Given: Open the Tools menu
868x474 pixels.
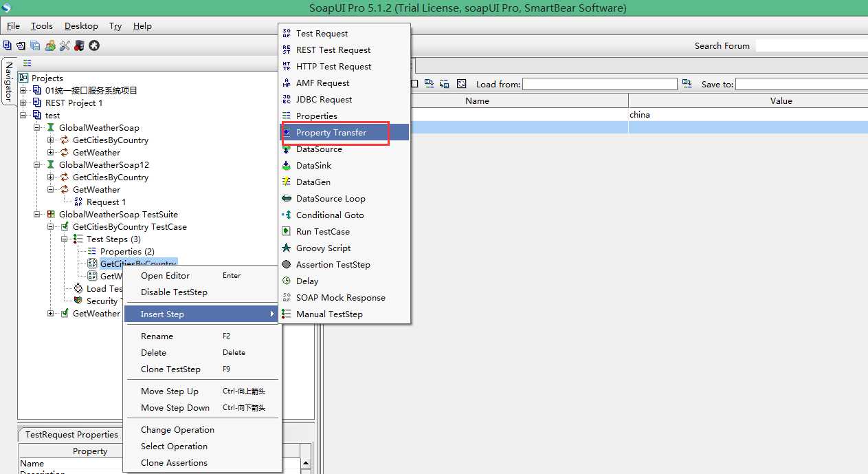Looking at the screenshot, I should 41,26.
